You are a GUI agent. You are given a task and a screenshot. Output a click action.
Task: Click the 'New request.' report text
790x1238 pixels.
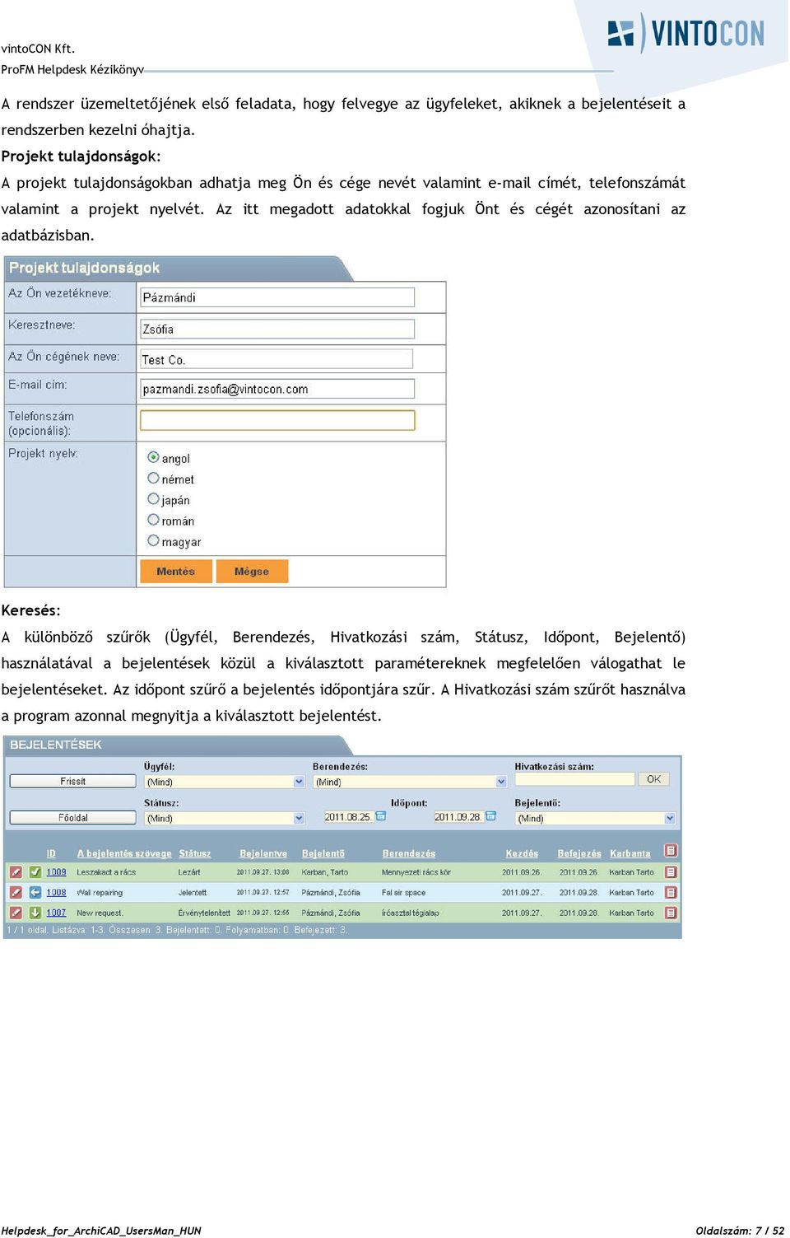pos(100,913)
